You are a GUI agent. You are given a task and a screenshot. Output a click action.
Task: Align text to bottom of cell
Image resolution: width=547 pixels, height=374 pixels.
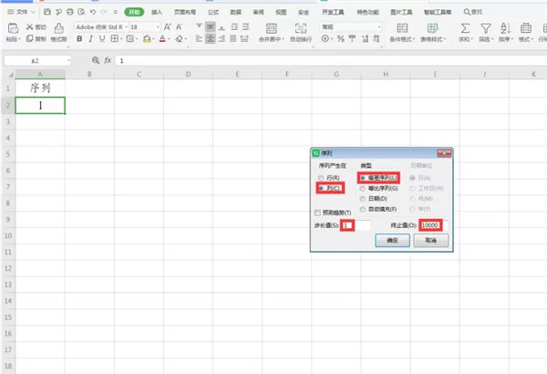(x=222, y=26)
